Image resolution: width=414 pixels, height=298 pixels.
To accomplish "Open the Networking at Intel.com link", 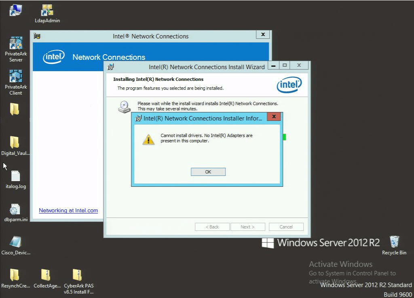I will pyautogui.click(x=68, y=210).
